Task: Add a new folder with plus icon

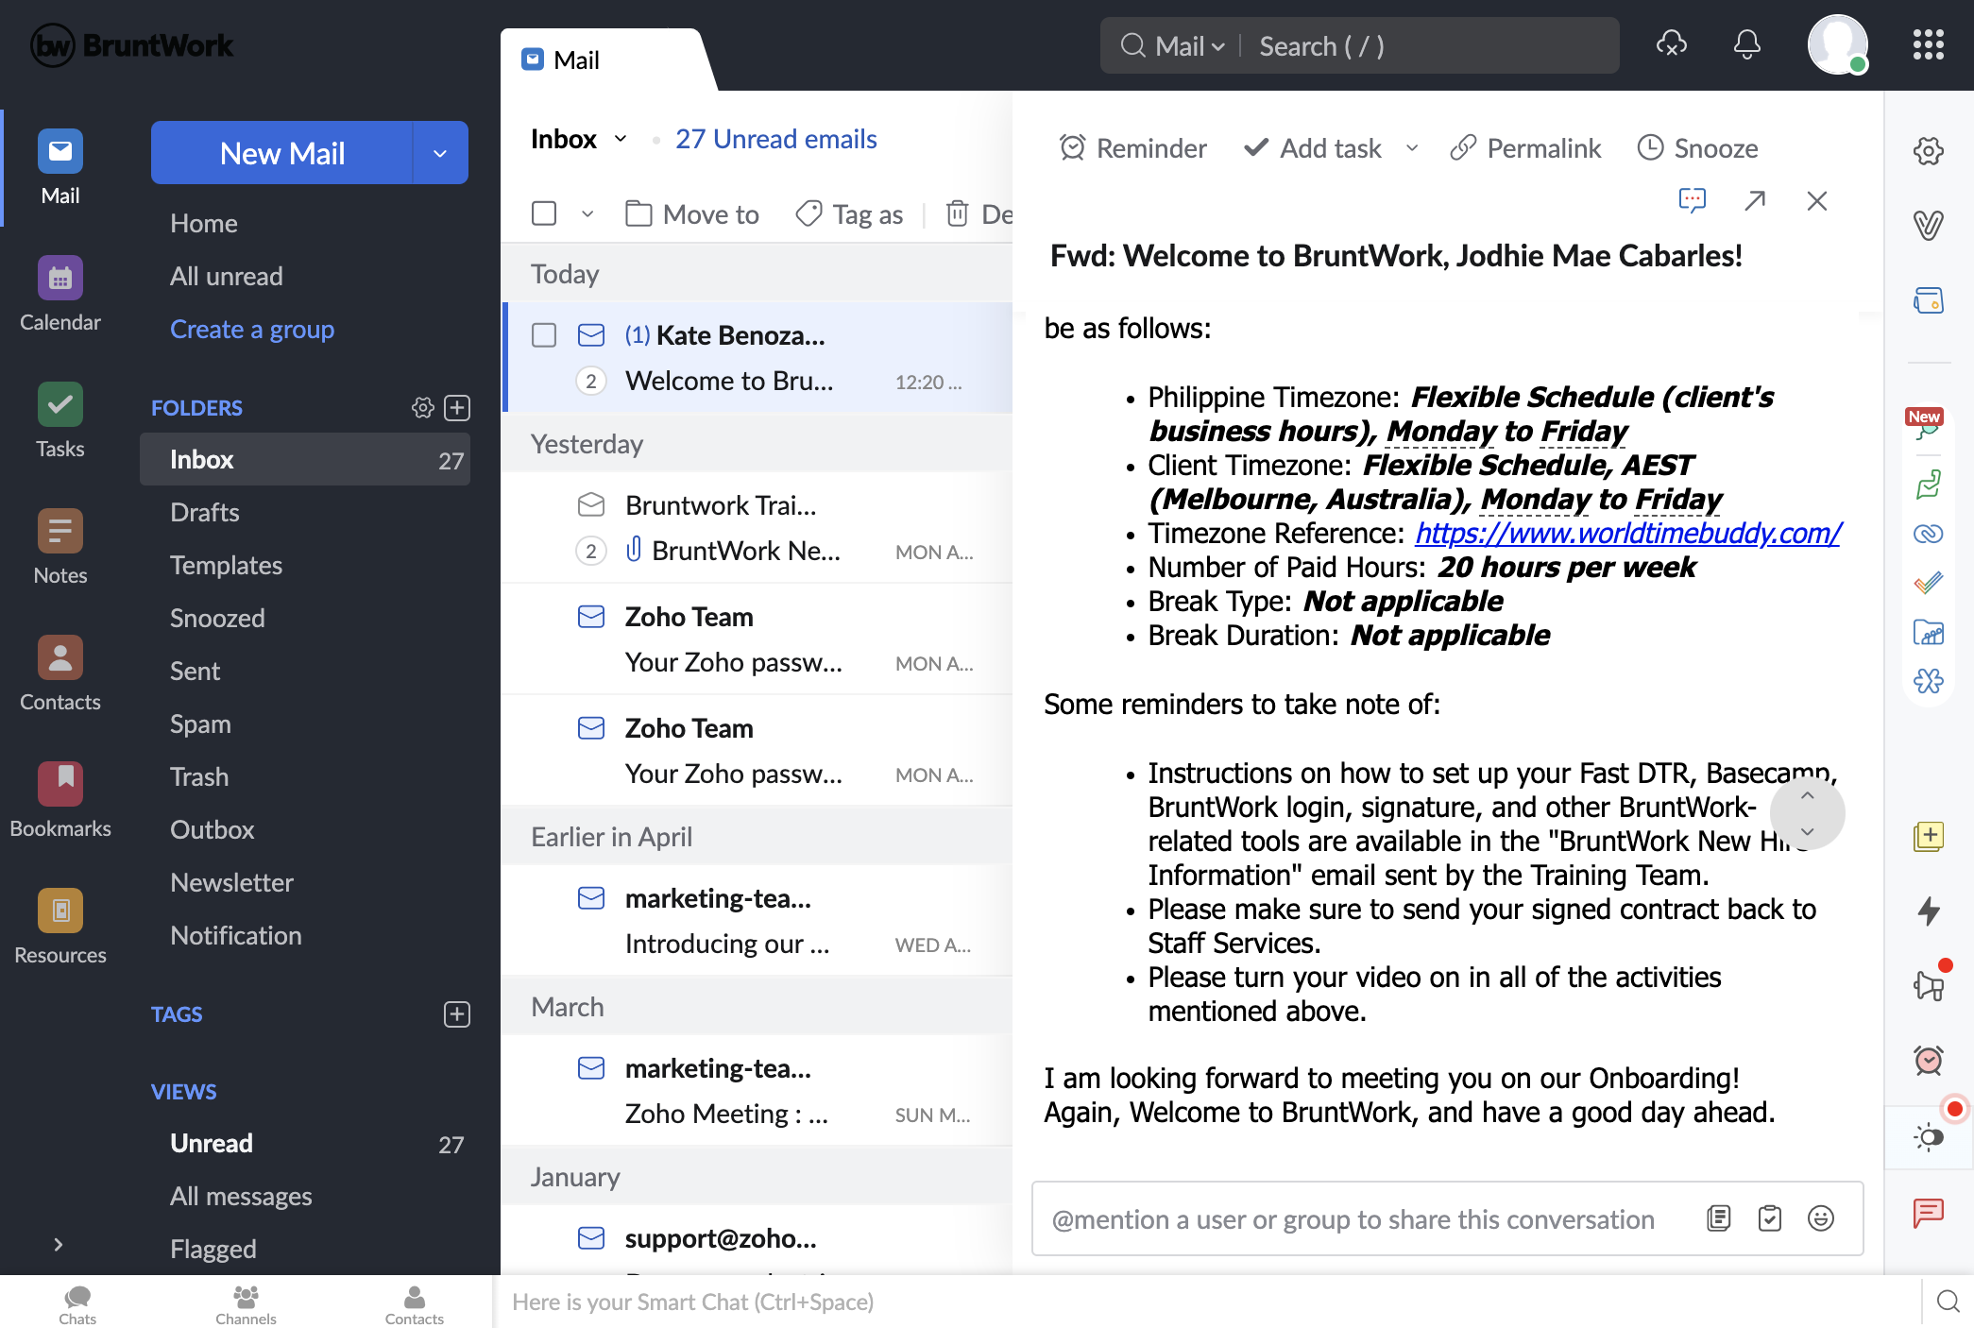Action: (457, 407)
